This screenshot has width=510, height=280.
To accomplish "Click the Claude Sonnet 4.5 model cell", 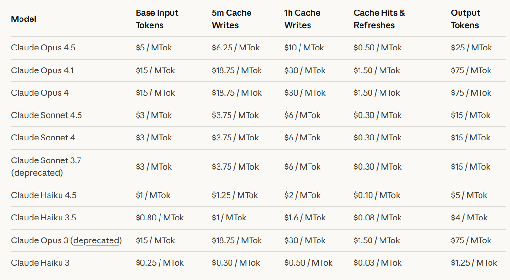I will pos(46,115).
